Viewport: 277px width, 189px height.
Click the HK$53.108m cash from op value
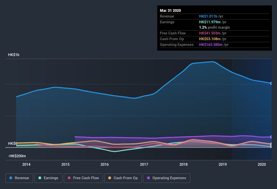(x=210, y=39)
